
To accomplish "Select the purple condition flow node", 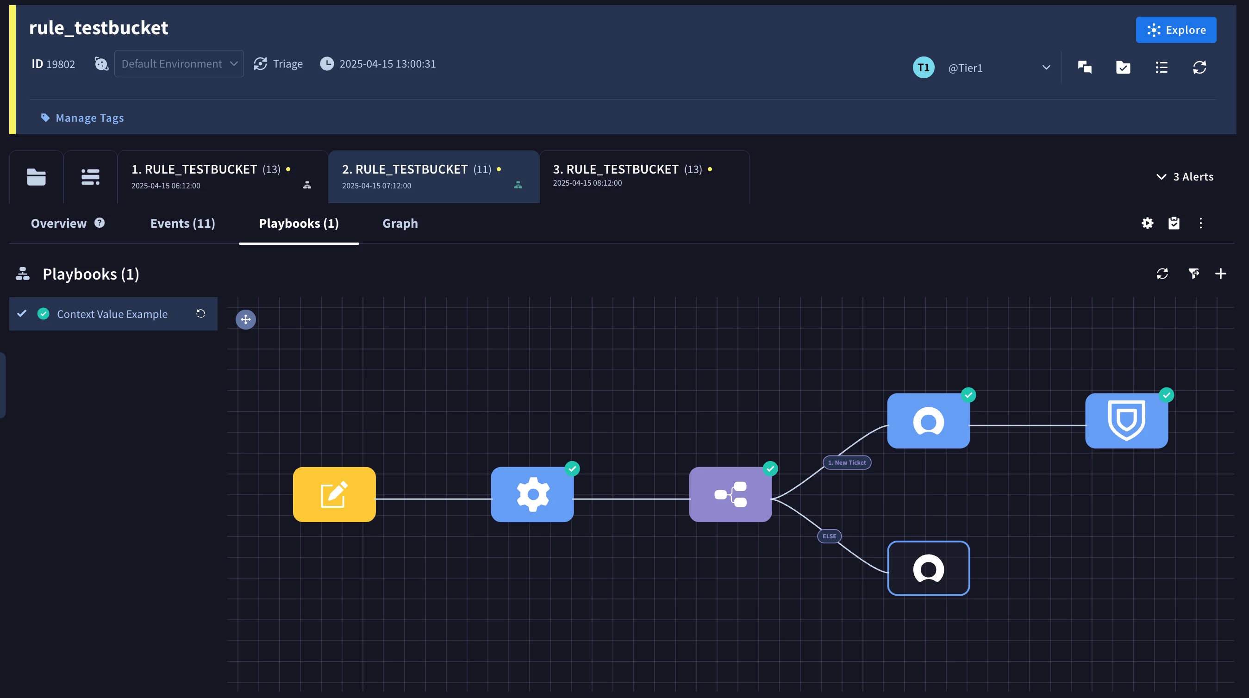I will (x=730, y=494).
